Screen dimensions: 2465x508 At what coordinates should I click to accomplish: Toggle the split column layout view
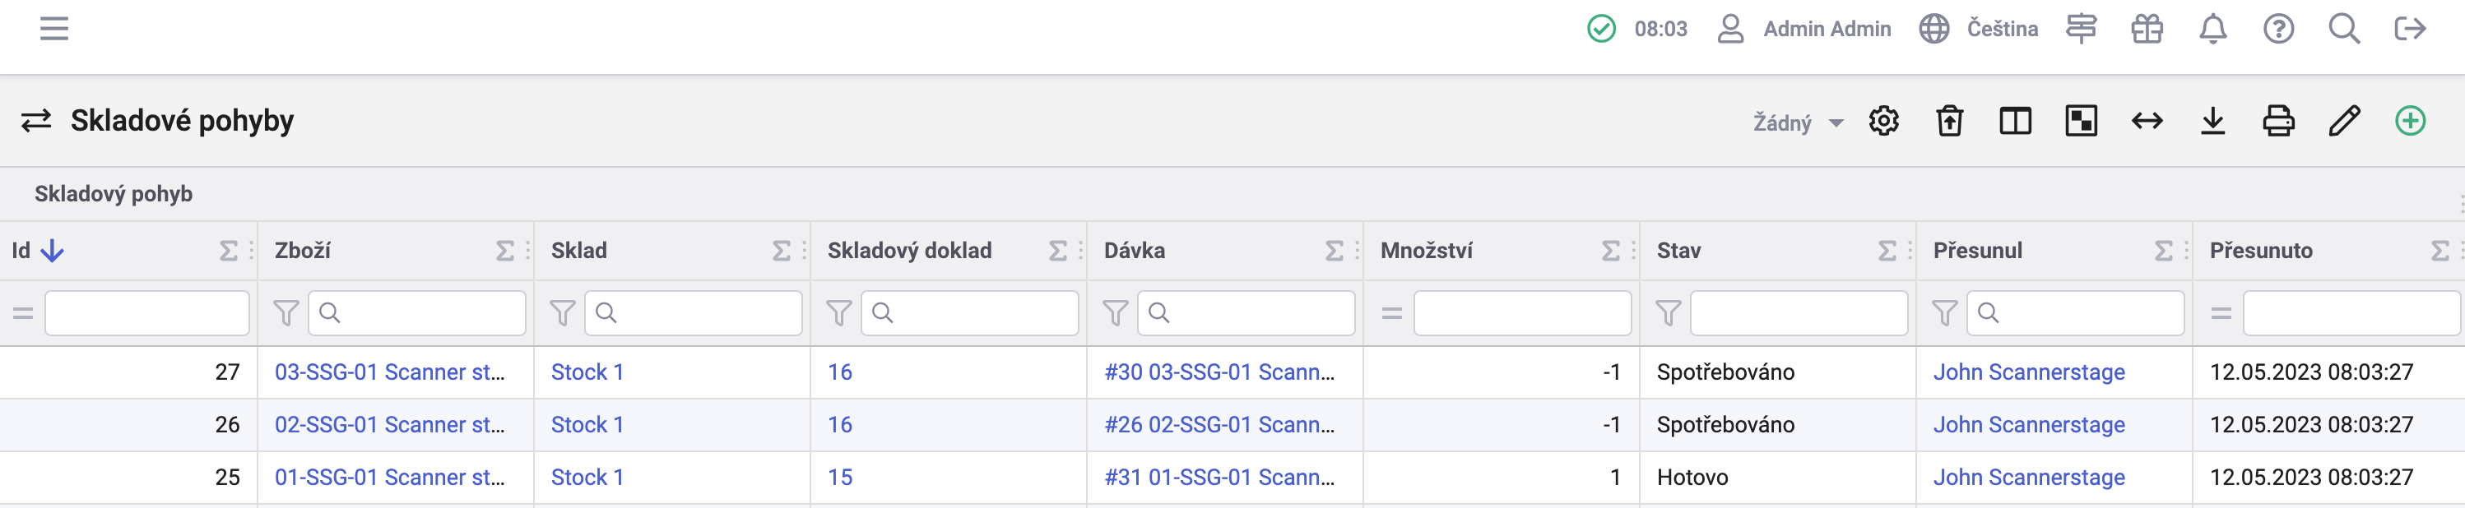(x=2015, y=121)
